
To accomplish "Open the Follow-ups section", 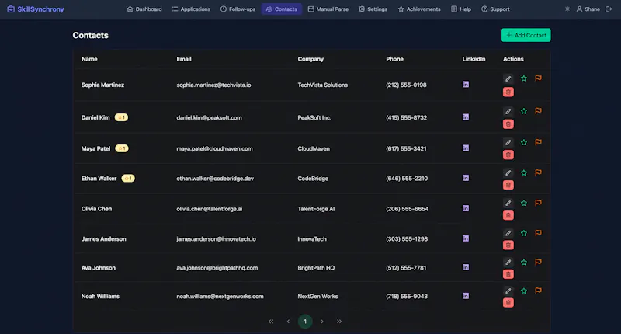I will point(238,9).
